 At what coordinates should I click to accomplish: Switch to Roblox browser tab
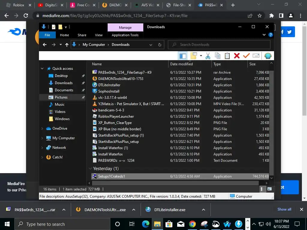18,5
